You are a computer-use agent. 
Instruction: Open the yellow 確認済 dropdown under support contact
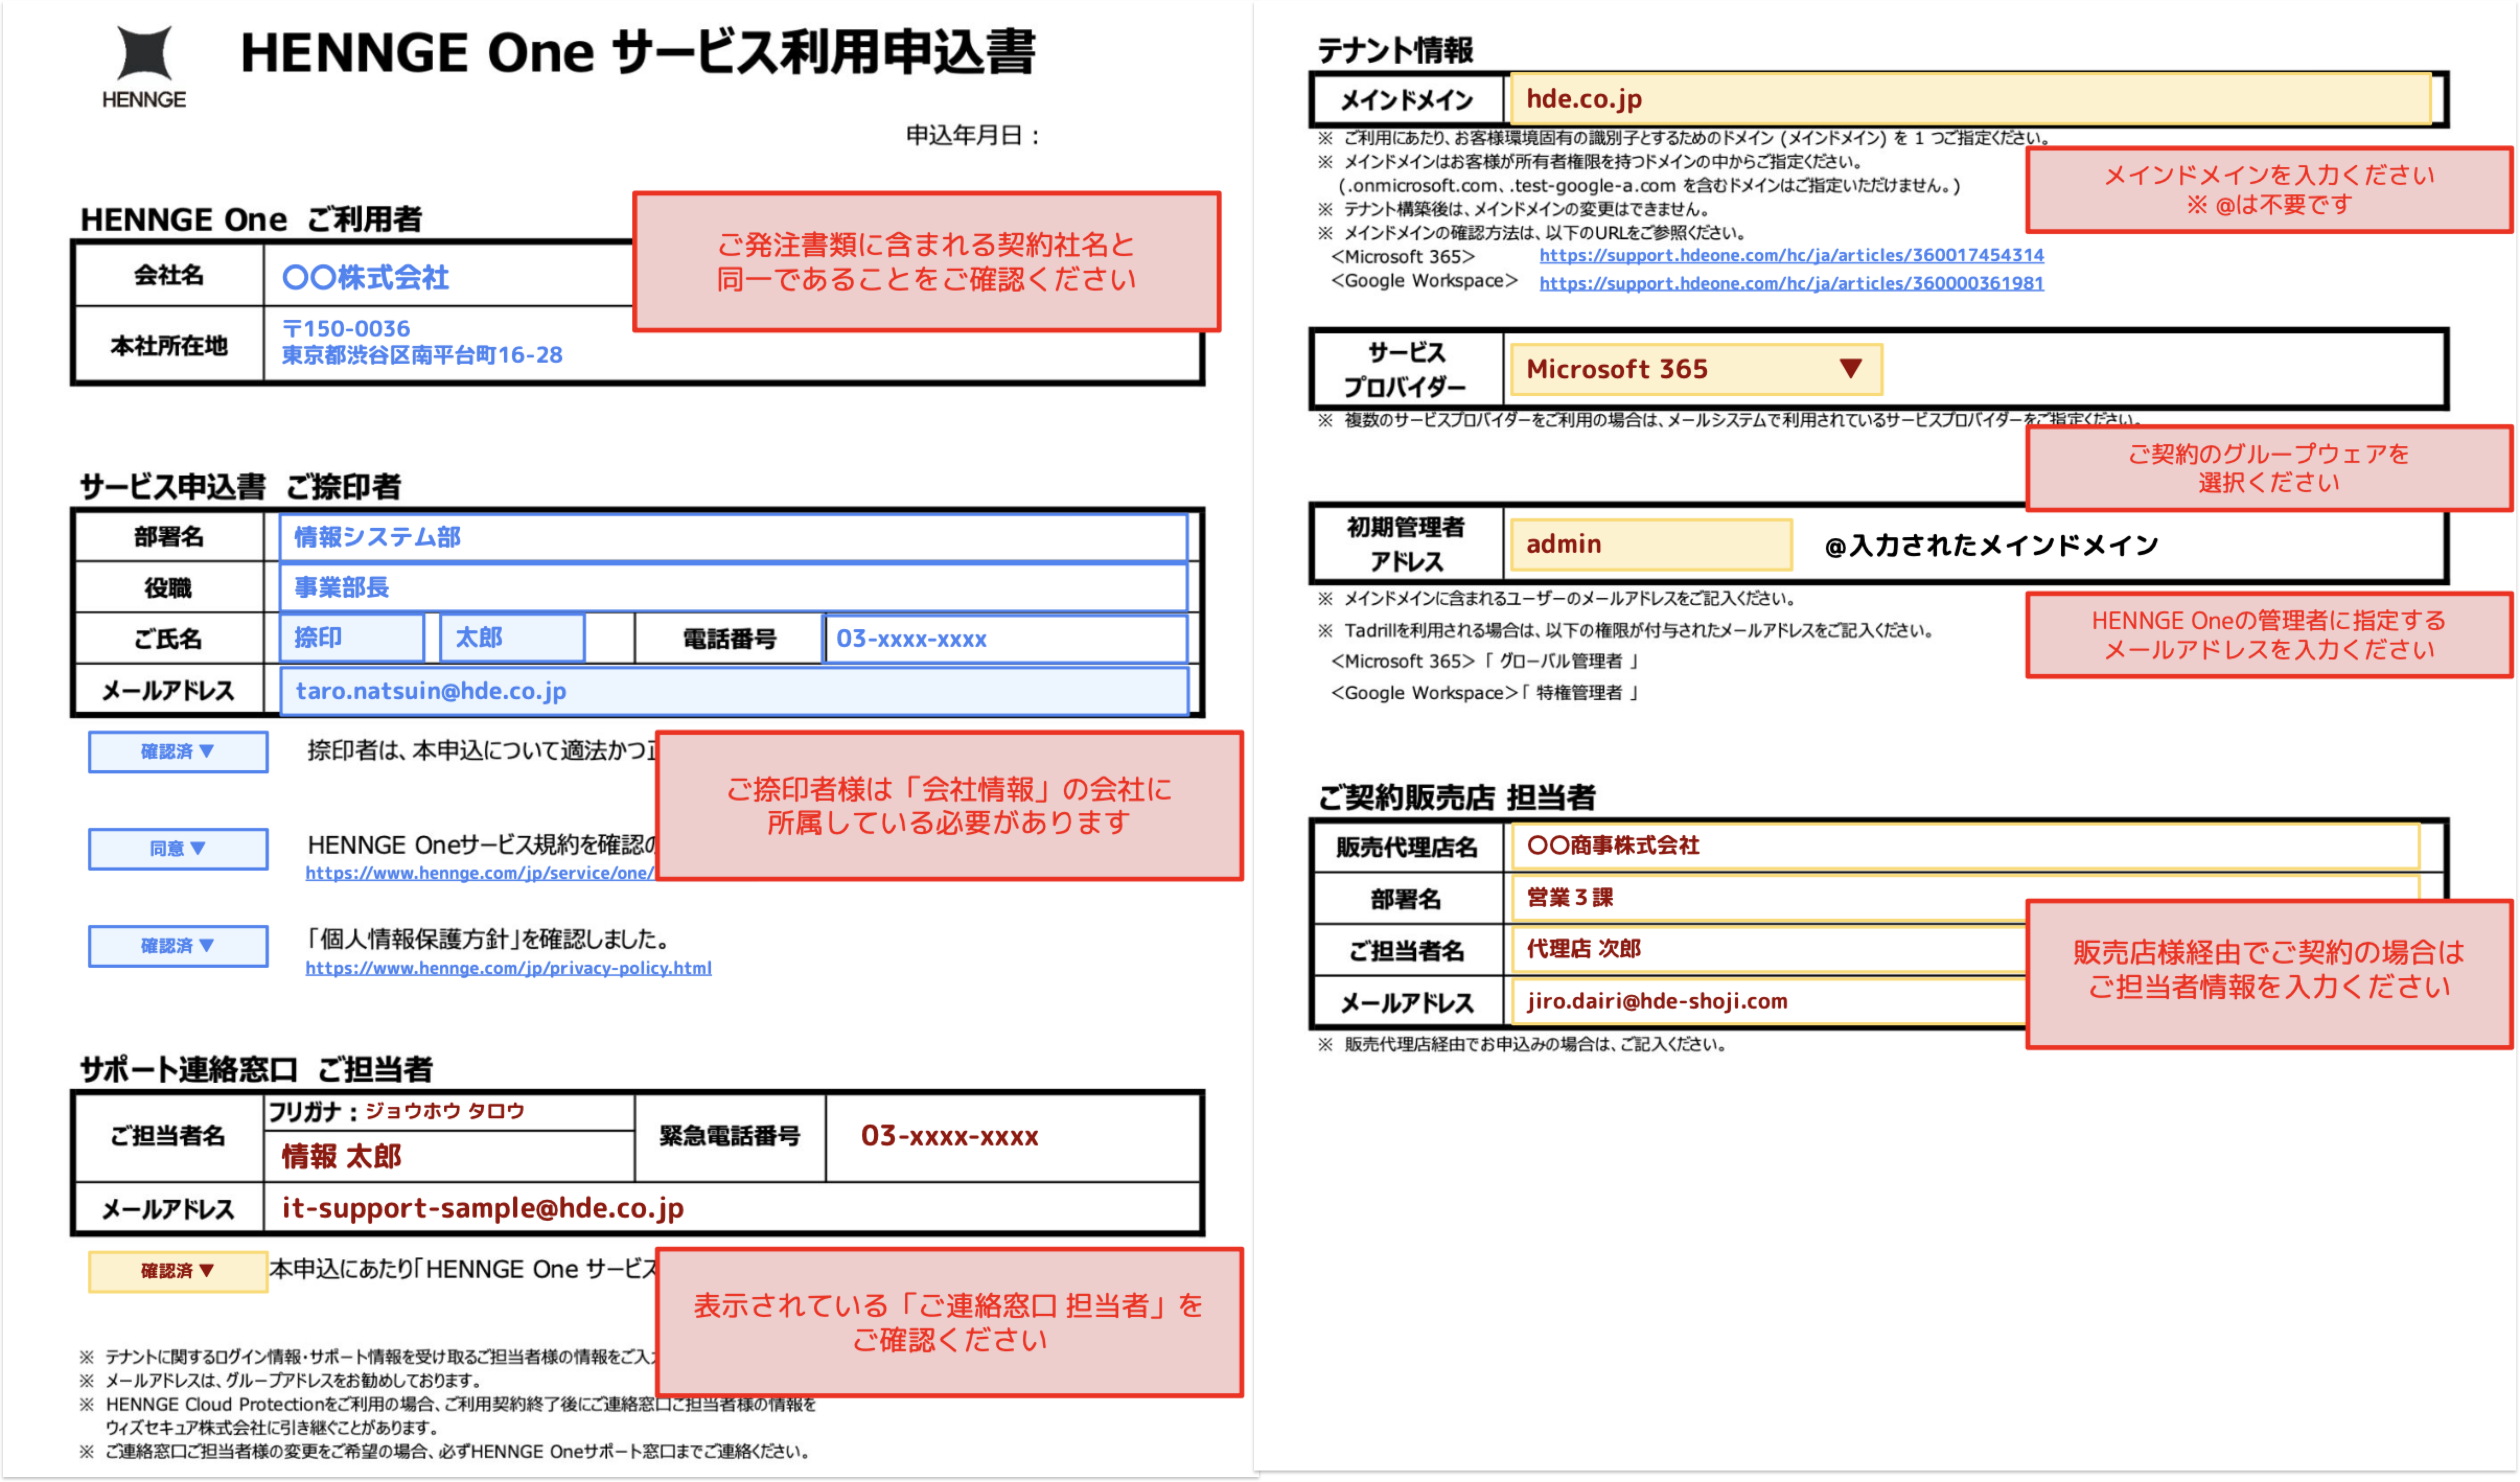177,1271
